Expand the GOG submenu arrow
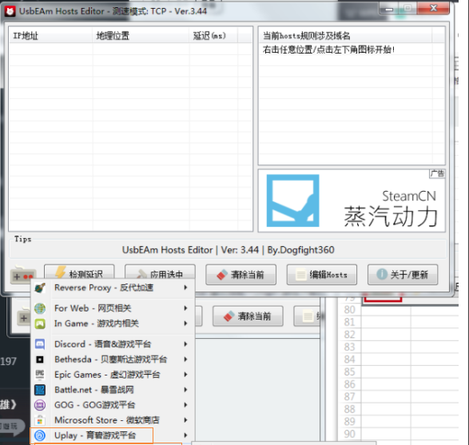Viewport: 469px width, 445px height. [x=185, y=405]
